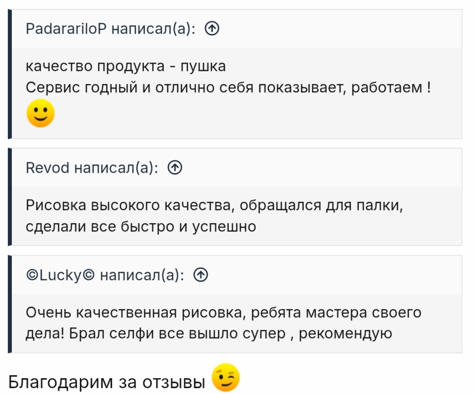The image size is (475, 394).
Task: Click the 'Благодарим за отзывы' reply text
Action: (x=107, y=381)
